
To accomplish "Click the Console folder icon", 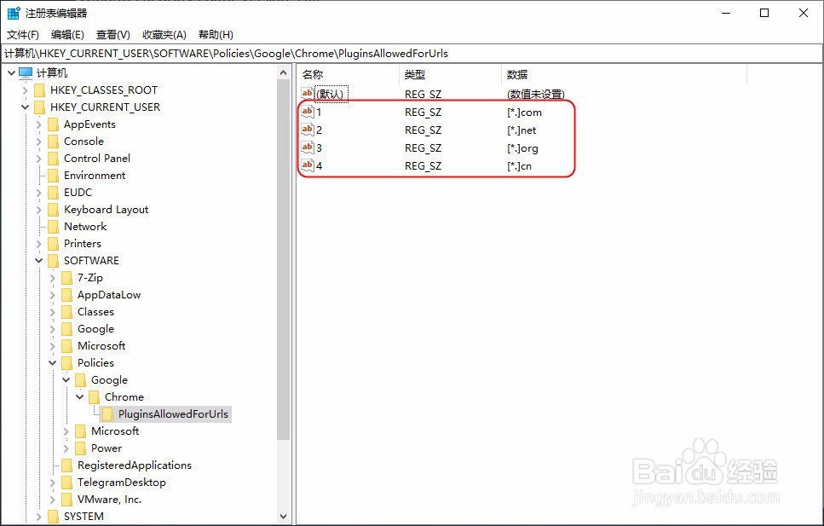I will pos(53,141).
